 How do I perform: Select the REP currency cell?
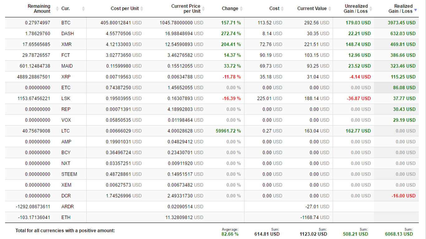point(66,109)
